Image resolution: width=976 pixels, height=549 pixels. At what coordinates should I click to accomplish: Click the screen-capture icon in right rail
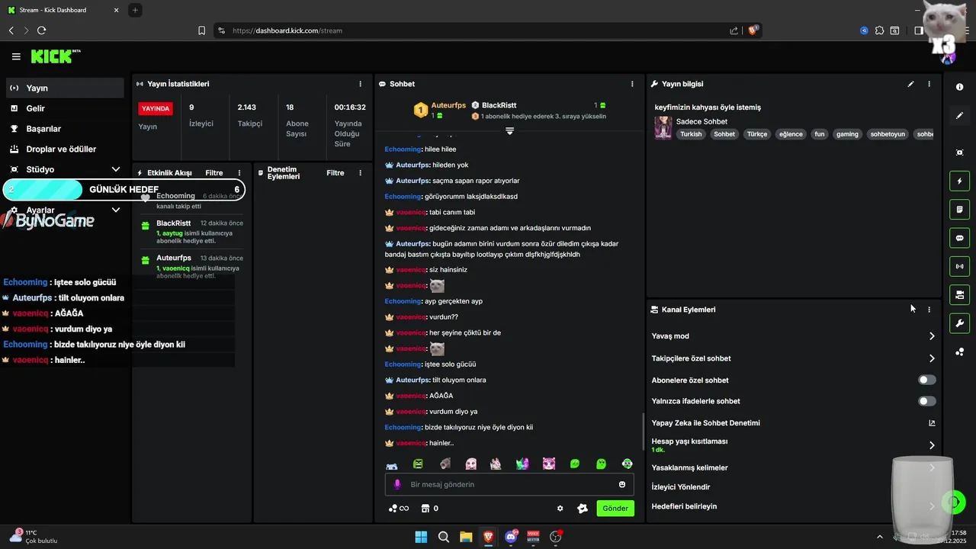pos(960,152)
